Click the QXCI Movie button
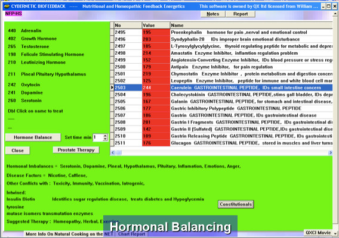339x238 pixels. click(x=318, y=233)
